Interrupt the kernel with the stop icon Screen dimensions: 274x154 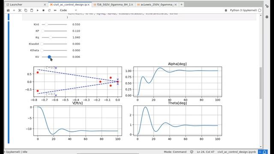[x=44, y=10]
